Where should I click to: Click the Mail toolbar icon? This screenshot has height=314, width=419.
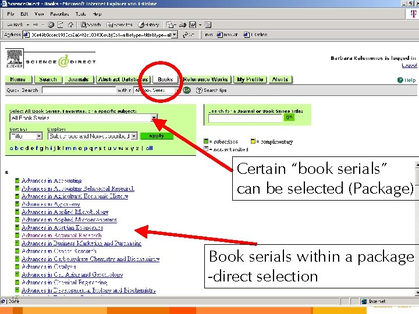[171, 25]
